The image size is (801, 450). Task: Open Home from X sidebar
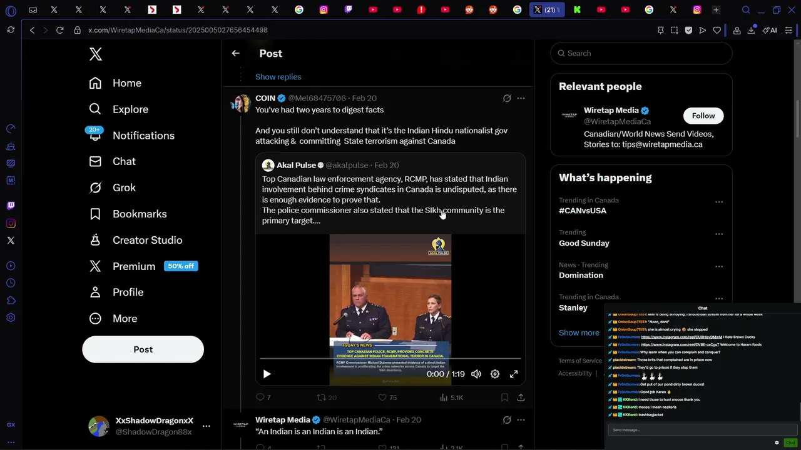click(x=115, y=83)
